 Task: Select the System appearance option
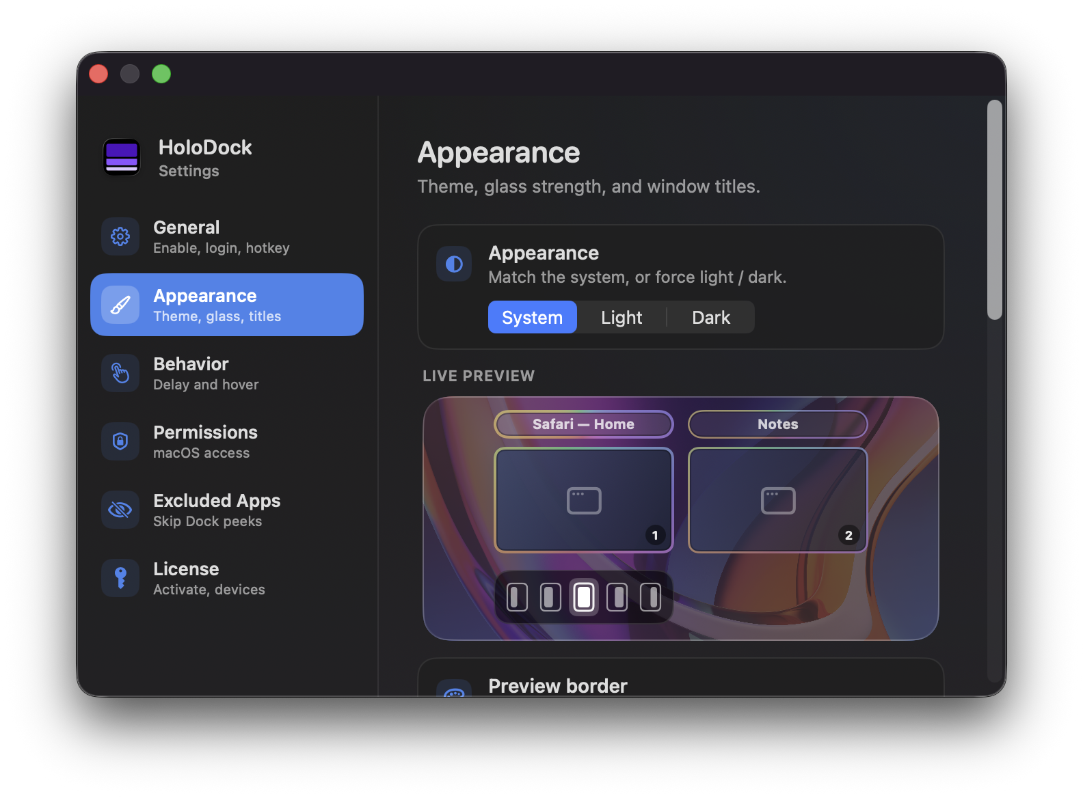point(533,317)
